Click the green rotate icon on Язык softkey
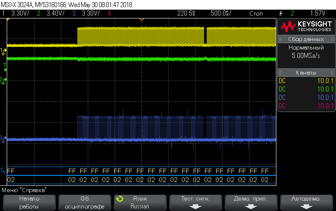Viewport: 336px width, 211px height. tap(120, 199)
